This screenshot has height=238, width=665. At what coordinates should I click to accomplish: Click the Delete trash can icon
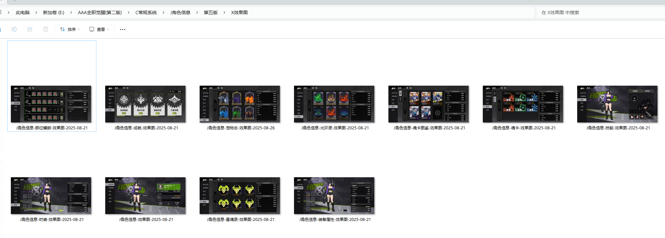[46, 29]
